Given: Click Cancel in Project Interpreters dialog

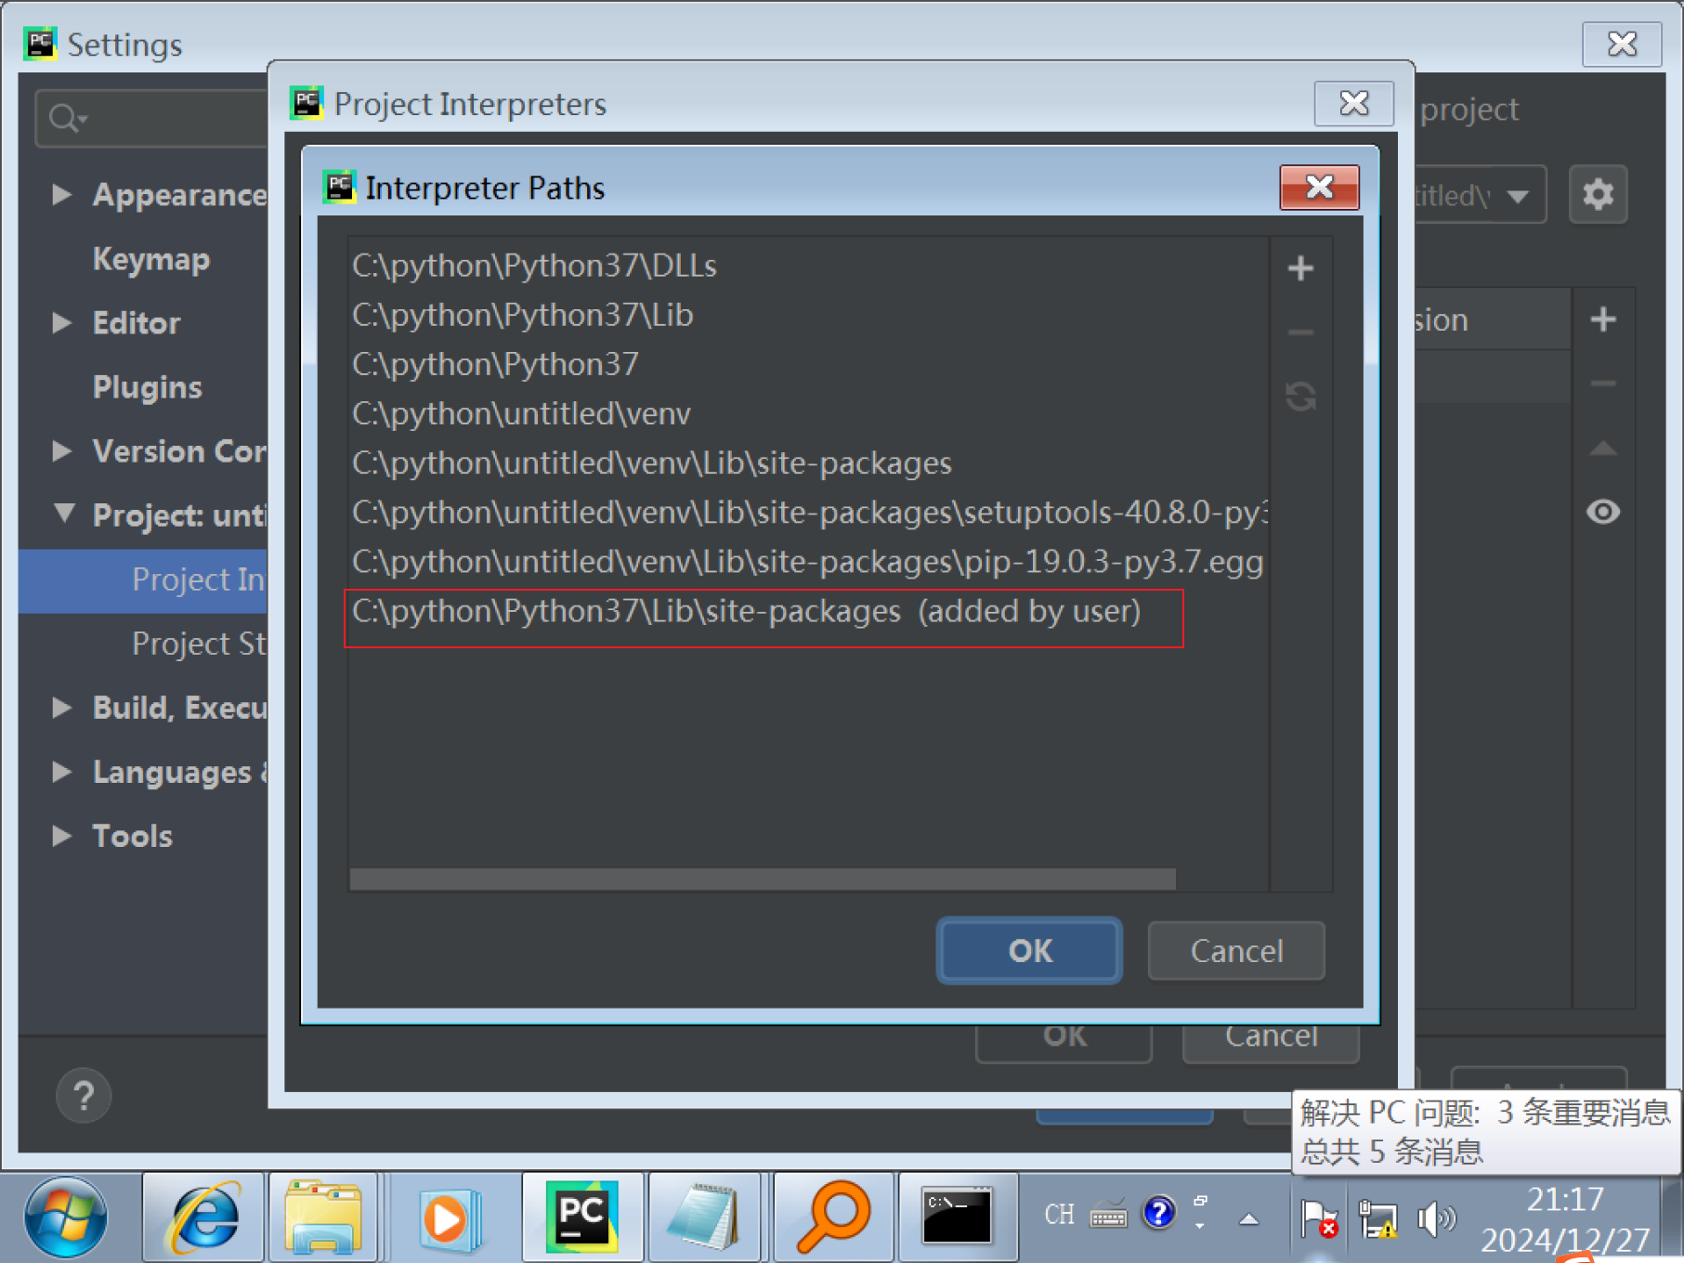Looking at the screenshot, I should (1271, 1043).
